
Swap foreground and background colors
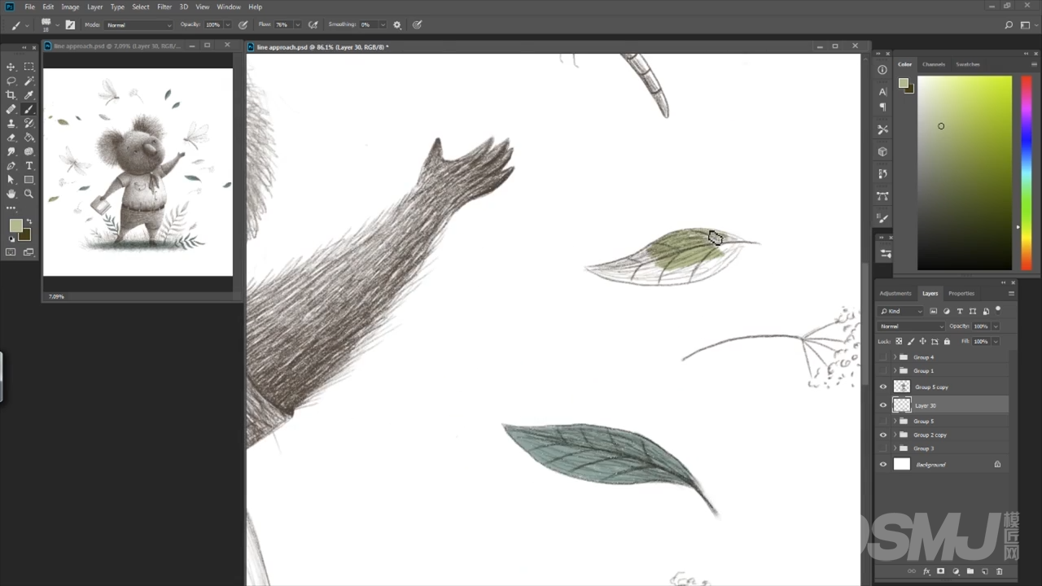point(29,221)
